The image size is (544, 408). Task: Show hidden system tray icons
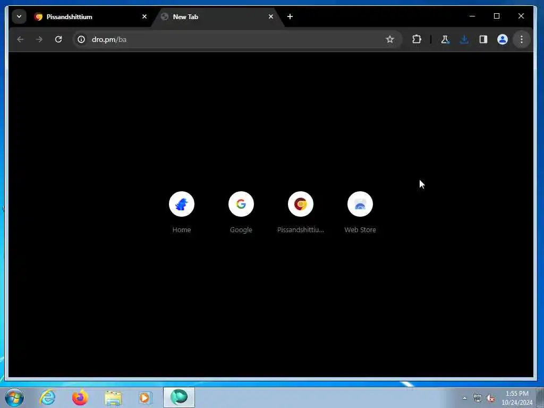tap(464, 398)
